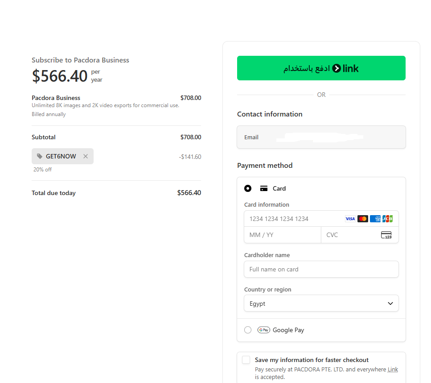The width and height of the screenshot is (431, 383).
Task: Click the Google Pay logo icon
Action: pos(263,330)
